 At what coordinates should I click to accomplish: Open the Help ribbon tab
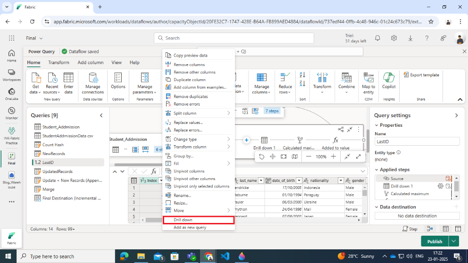[x=134, y=62]
